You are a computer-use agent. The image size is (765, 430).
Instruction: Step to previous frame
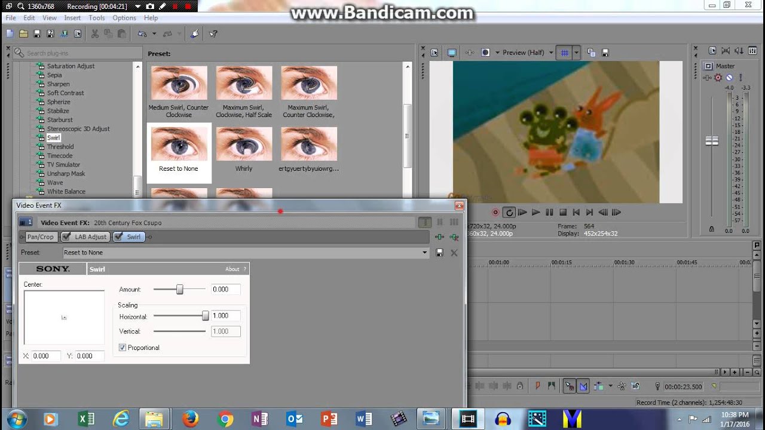[x=603, y=212]
